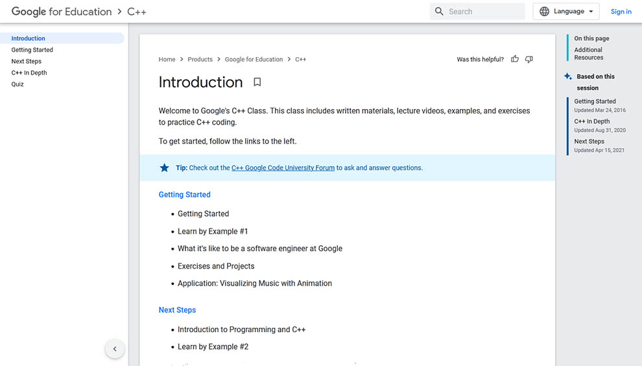Image resolution: width=642 pixels, height=366 pixels.
Task: Click 'Getting Started' bullet list item
Action: point(203,213)
